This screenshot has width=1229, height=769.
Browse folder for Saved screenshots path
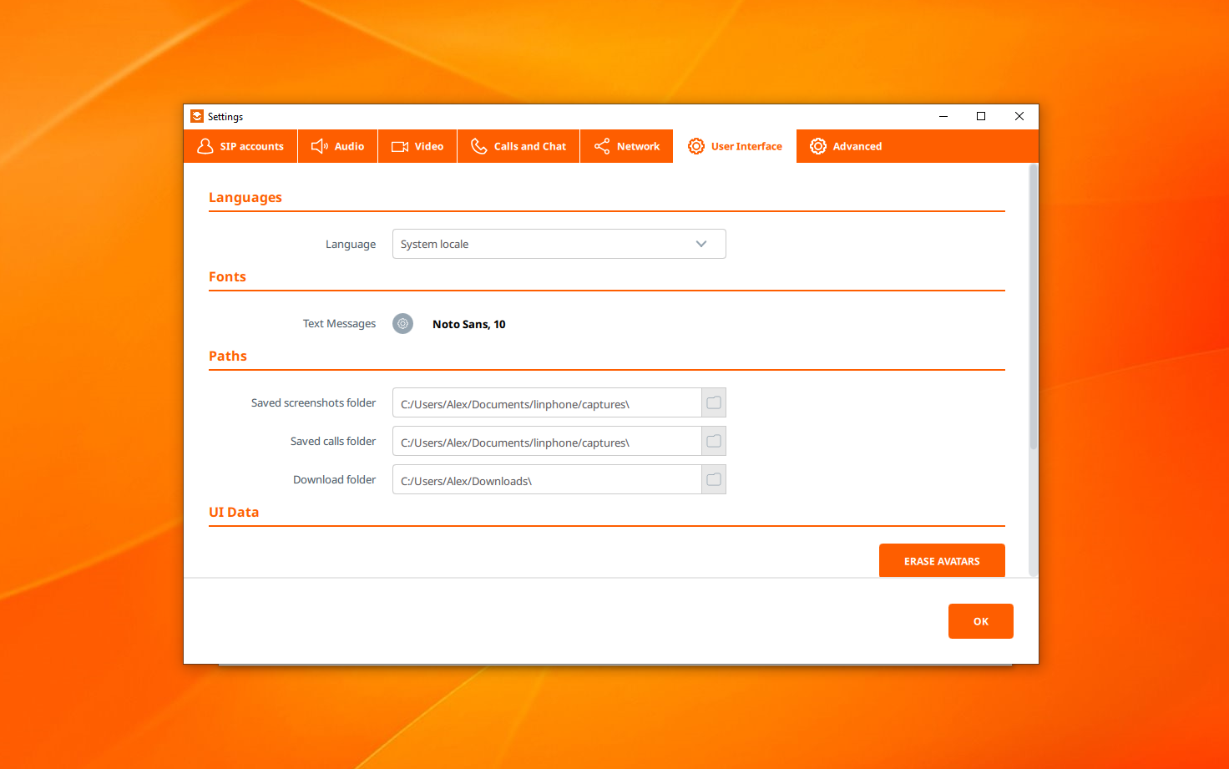click(x=714, y=402)
